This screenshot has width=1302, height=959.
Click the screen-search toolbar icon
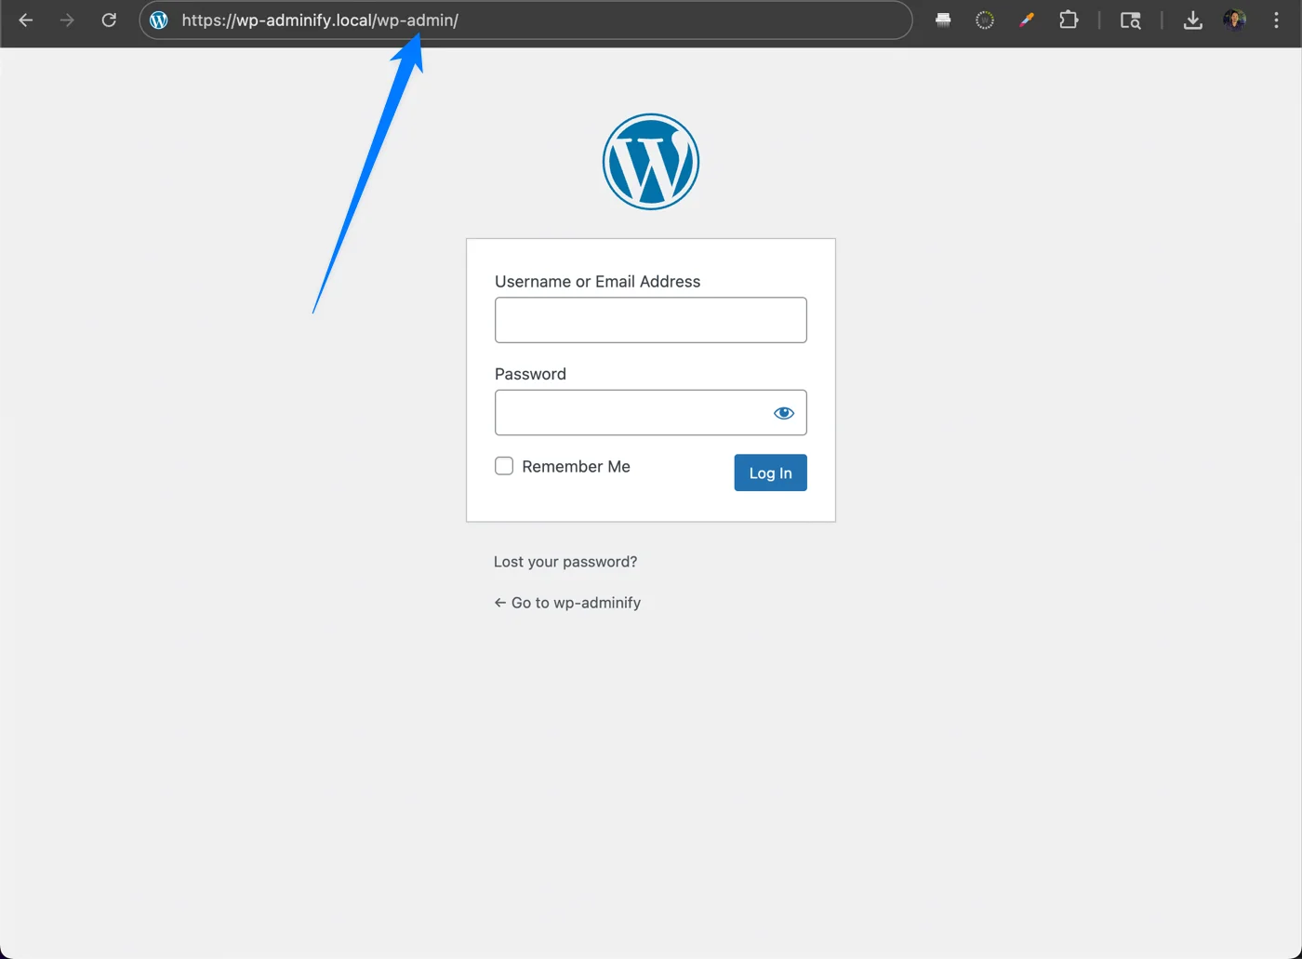pos(1130,20)
